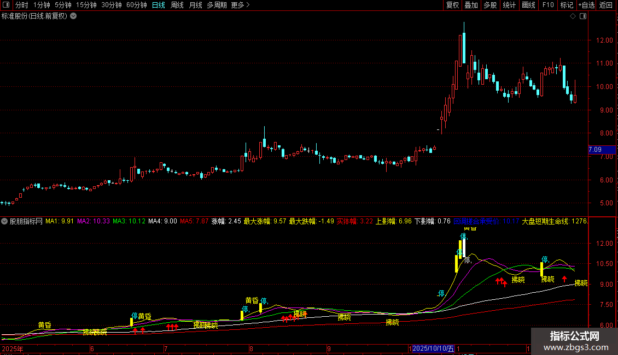
Task: Switch to the 分时 intraday view
Action: point(22,5)
